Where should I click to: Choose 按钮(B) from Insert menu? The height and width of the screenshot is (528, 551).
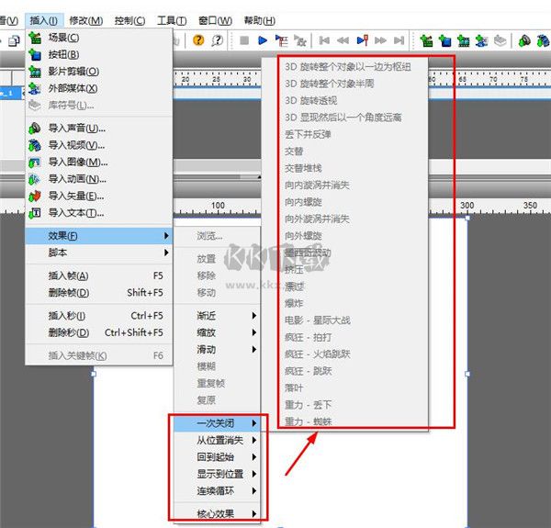[x=99, y=54]
